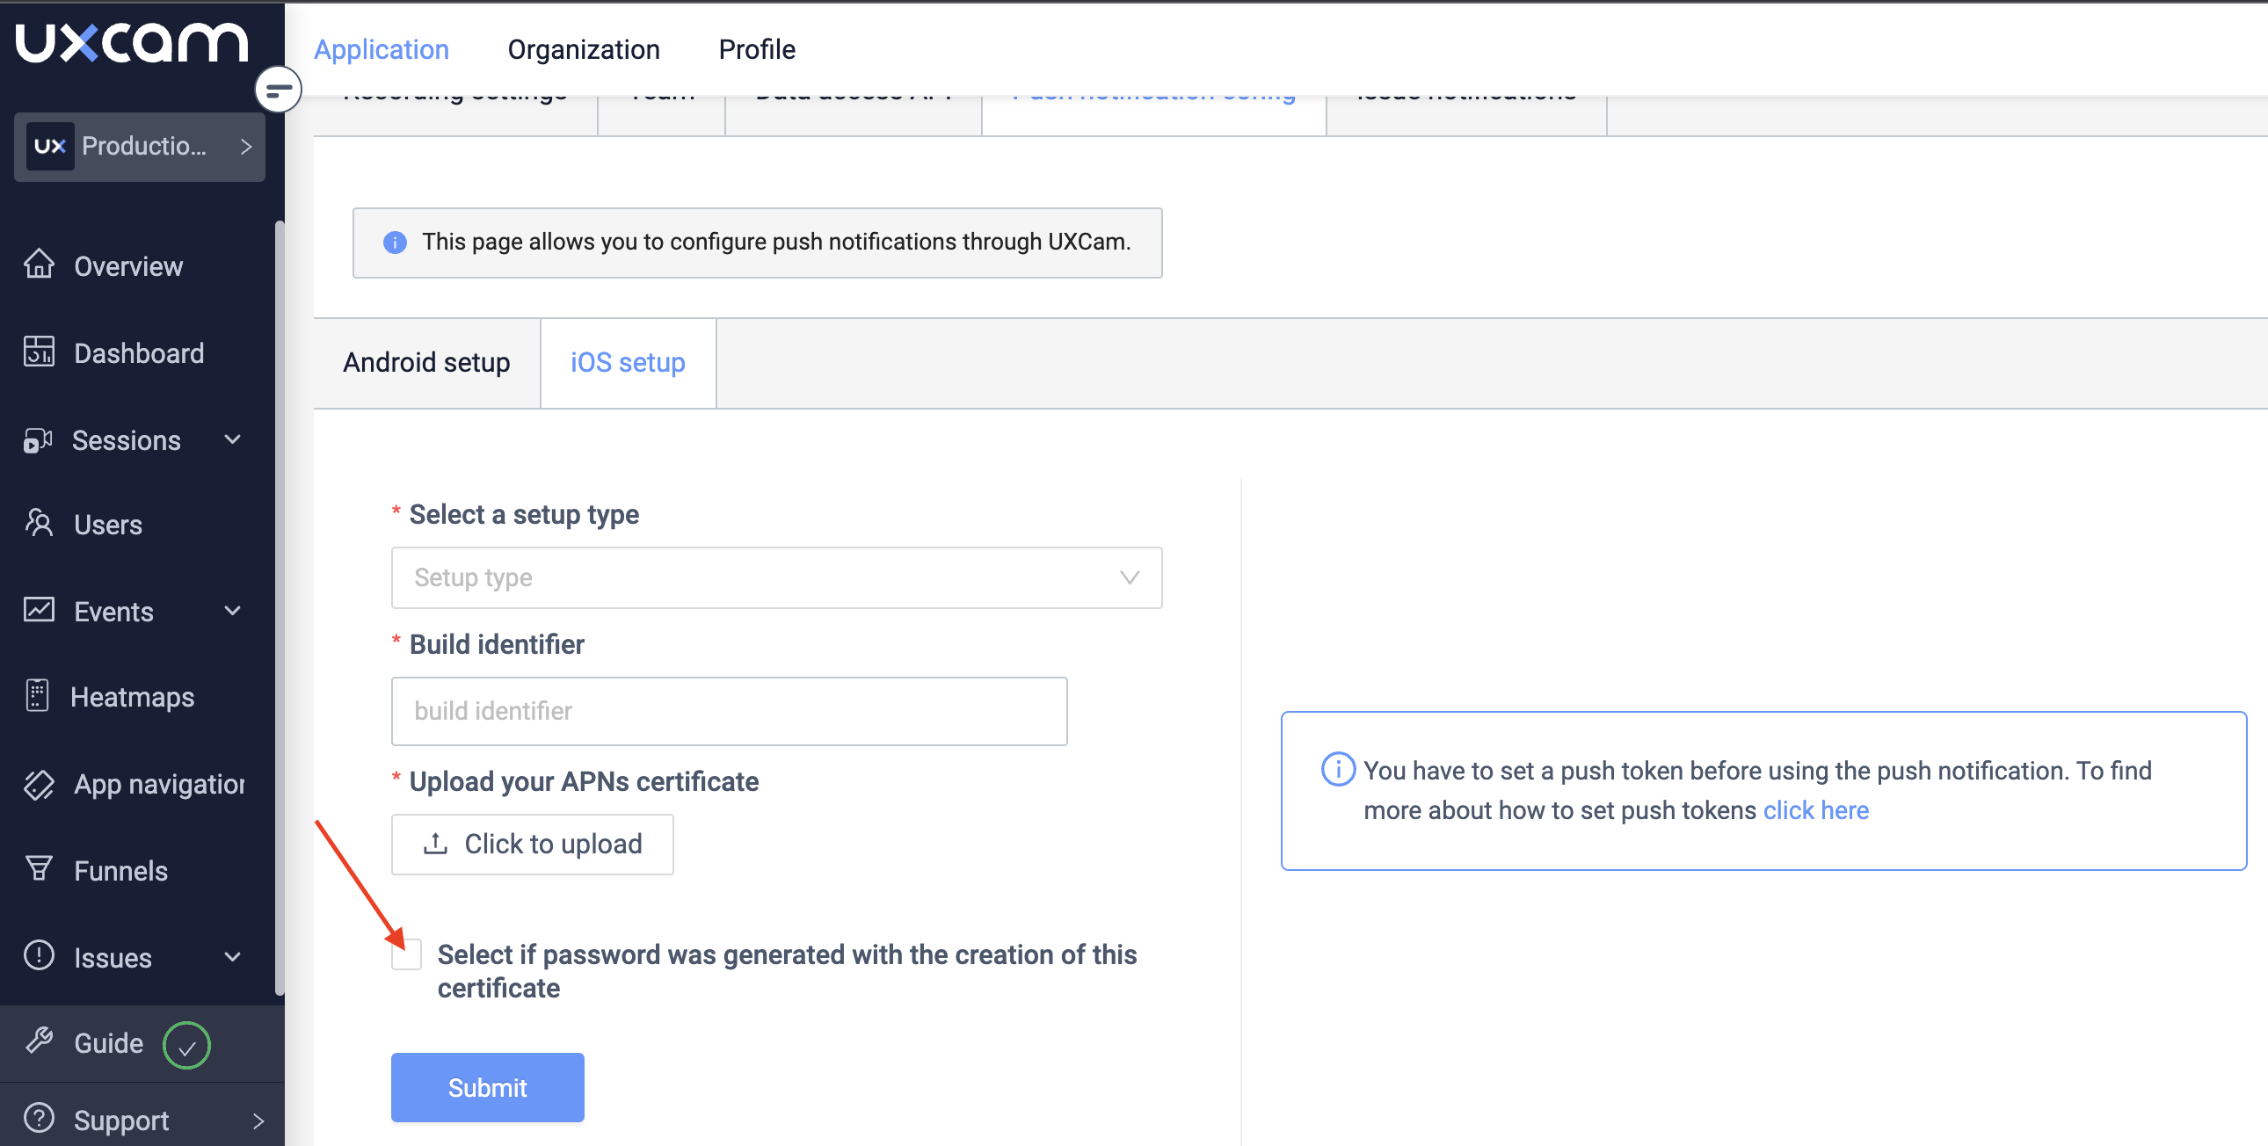Screen dimensions: 2268x1146
Task: Check the certificate password checkbox
Action: coord(407,954)
